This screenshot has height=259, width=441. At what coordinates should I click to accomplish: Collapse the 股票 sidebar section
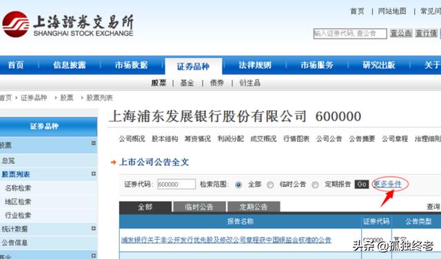[x=94, y=143]
